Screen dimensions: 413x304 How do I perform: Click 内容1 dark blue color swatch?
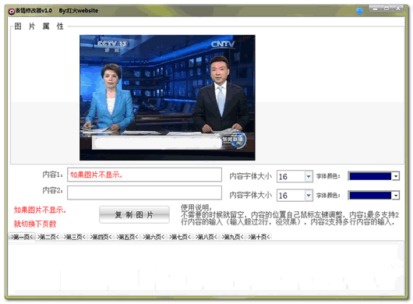(370, 176)
